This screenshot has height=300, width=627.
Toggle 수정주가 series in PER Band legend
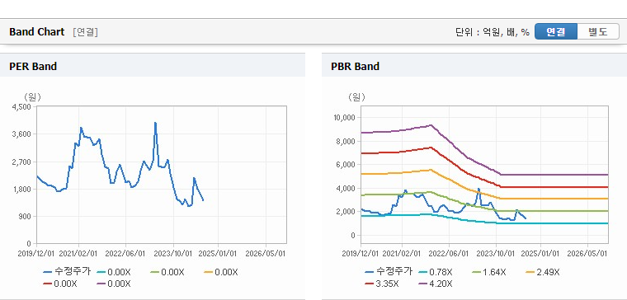(x=67, y=272)
